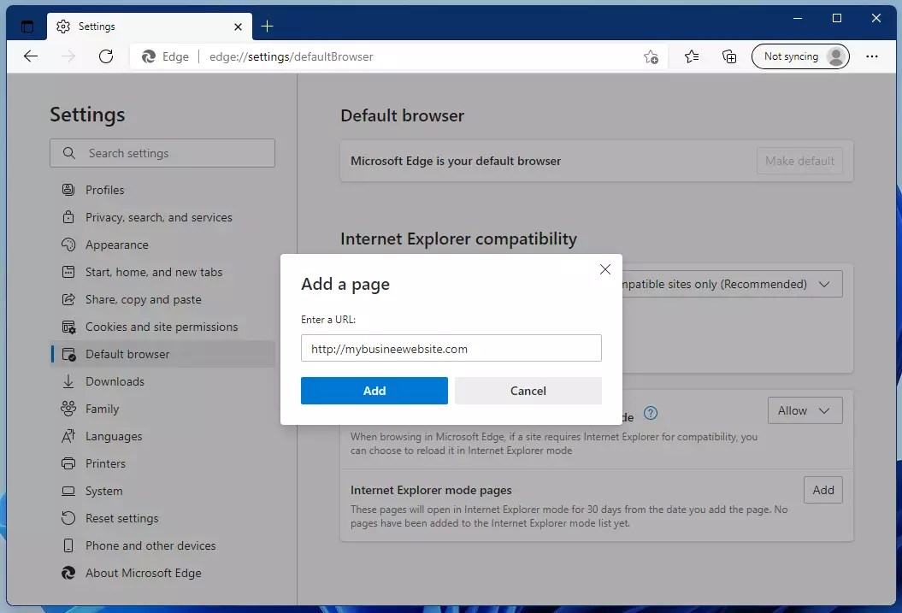Image resolution: width=902 pixels, height=613 pixels.
Task: Open a new tab with plus icon
Action: pyautogui.click(x=267, y=27)
